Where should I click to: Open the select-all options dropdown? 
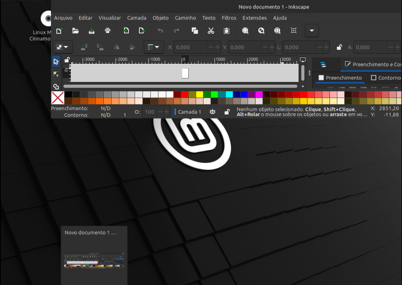pyautogui.click(x=62, y=47)
